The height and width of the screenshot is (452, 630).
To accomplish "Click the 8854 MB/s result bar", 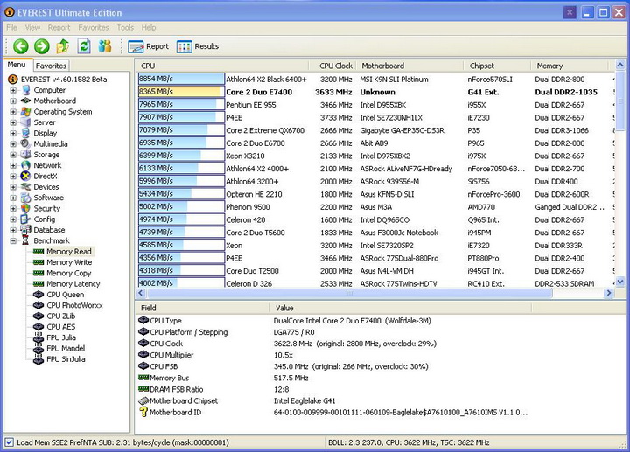I will tap(181, 79).
